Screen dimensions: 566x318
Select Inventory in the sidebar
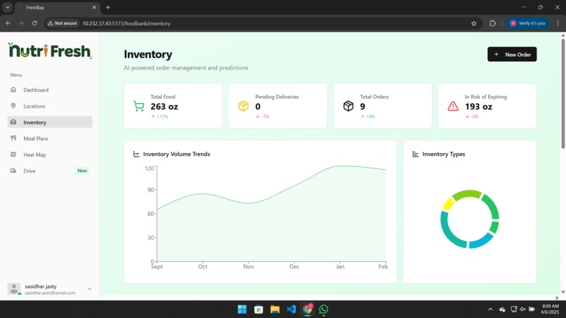point(50,122)
